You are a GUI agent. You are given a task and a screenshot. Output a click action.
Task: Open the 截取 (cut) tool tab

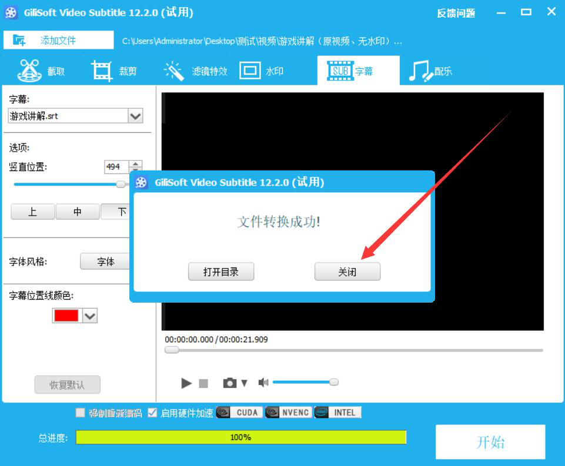tap(41, 71)
